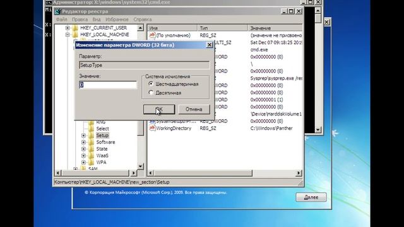Click Далее button in setup window
The height and width of the screenshot is (227, 404).
click(311, 197)
